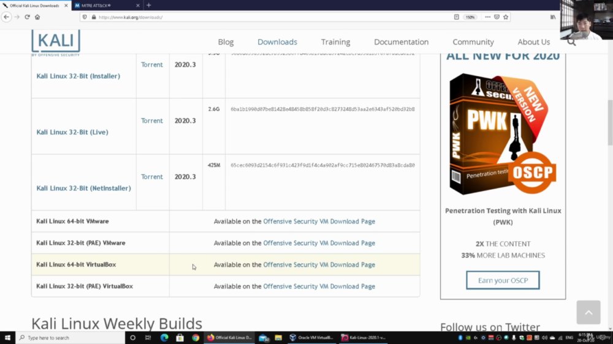Click the volume speaker icon in tray
This screenshot has width=613, height=344.
544,338
